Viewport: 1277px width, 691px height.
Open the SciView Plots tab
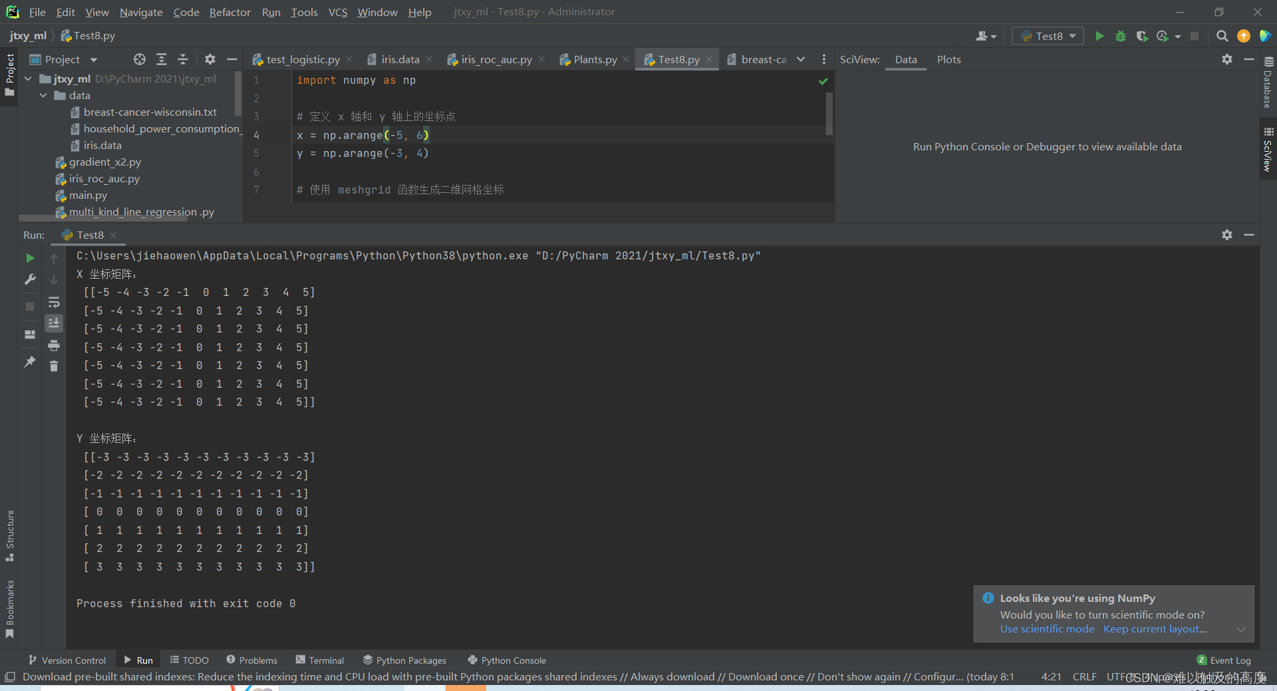coord(948,59)
